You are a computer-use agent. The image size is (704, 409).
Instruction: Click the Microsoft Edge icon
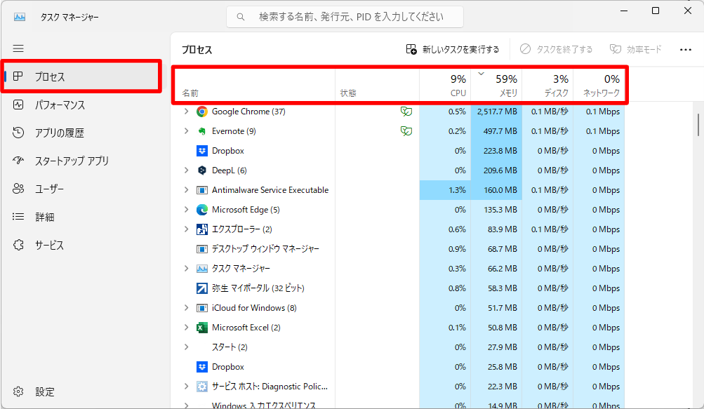[202, 210]
